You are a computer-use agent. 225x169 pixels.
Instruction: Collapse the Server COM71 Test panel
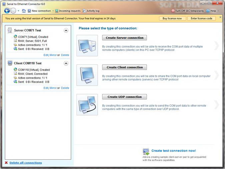[66, 30]
